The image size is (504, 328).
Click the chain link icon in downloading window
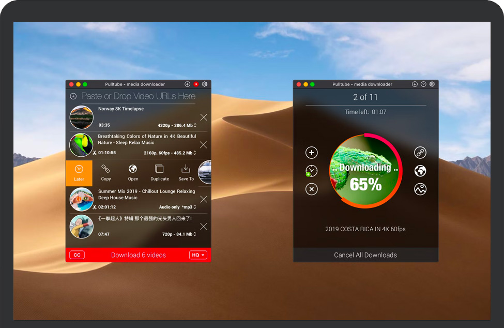pos(420,153)
